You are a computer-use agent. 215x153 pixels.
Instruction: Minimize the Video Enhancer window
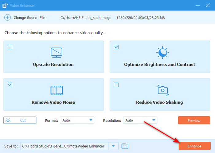coord(198,5)
